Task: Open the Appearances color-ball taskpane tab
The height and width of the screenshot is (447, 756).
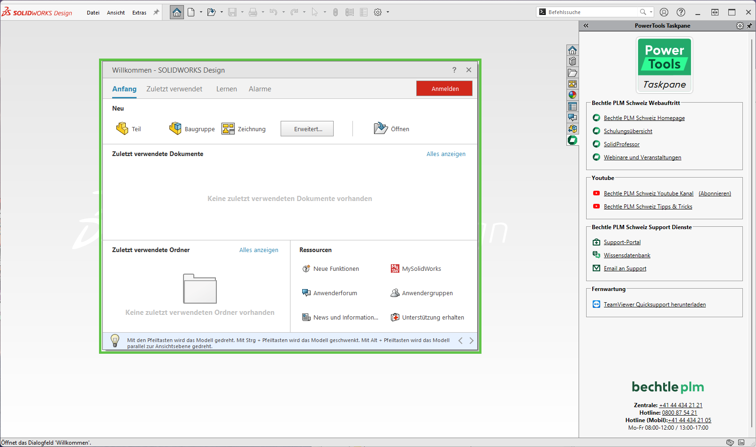Action: pyautogui.click(x=573, y=95)
